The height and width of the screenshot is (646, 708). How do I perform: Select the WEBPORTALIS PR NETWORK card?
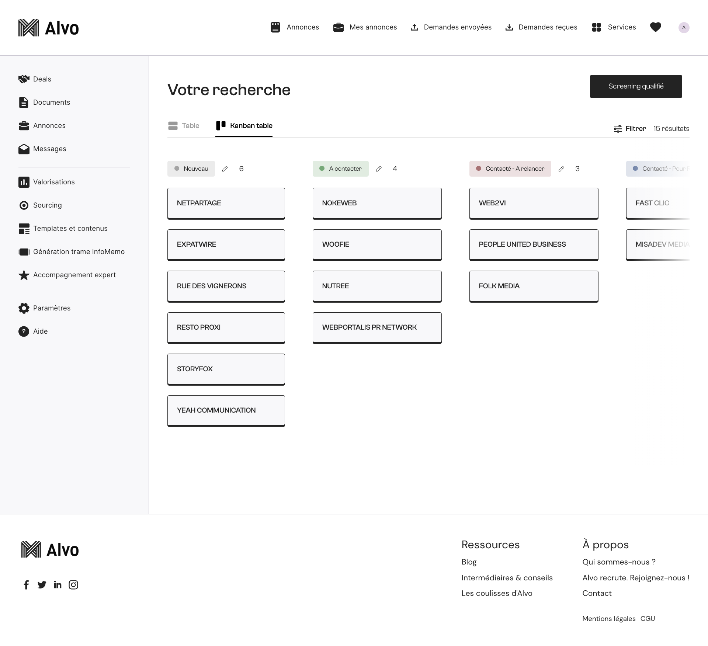click(377, 327)
